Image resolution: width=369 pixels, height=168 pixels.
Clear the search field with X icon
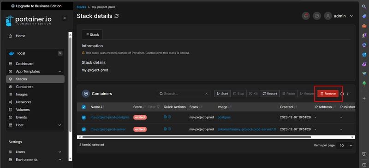[206, 94]
